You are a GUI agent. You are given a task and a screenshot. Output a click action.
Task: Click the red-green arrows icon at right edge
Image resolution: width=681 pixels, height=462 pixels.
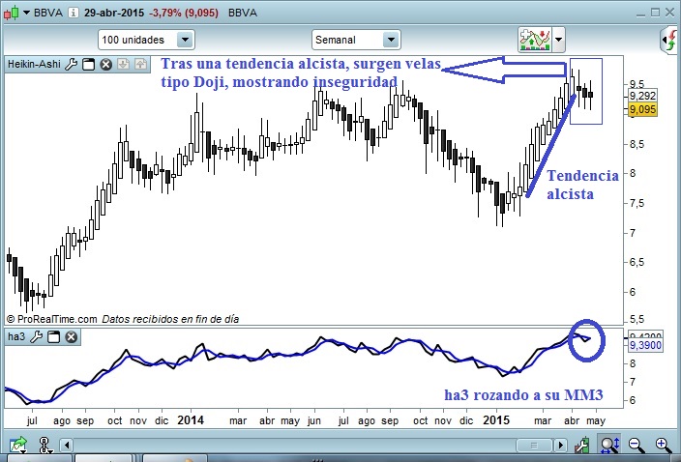(670, 40)
